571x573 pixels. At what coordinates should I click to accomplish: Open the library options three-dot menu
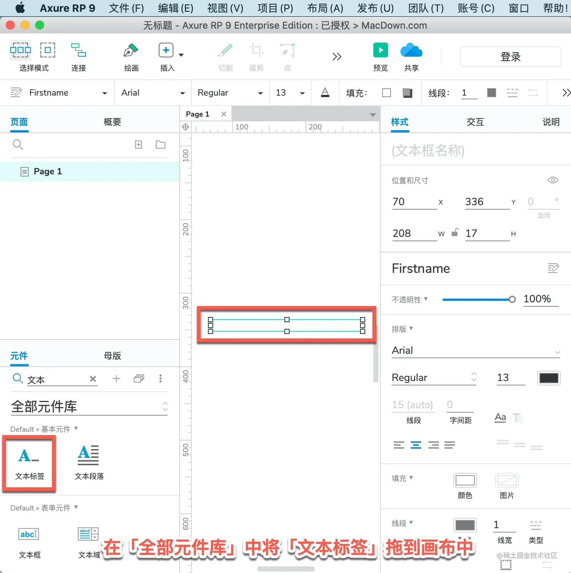(160, 378)
